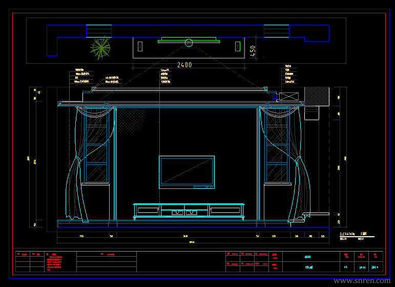Viewport: 395px width, 287px height.
Task: Click the ELEVATION title label
Action: [347, 234]
